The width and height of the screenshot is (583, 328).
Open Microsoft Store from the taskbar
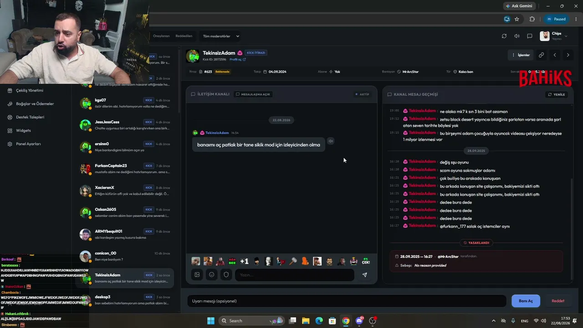[x=332, y=321]
